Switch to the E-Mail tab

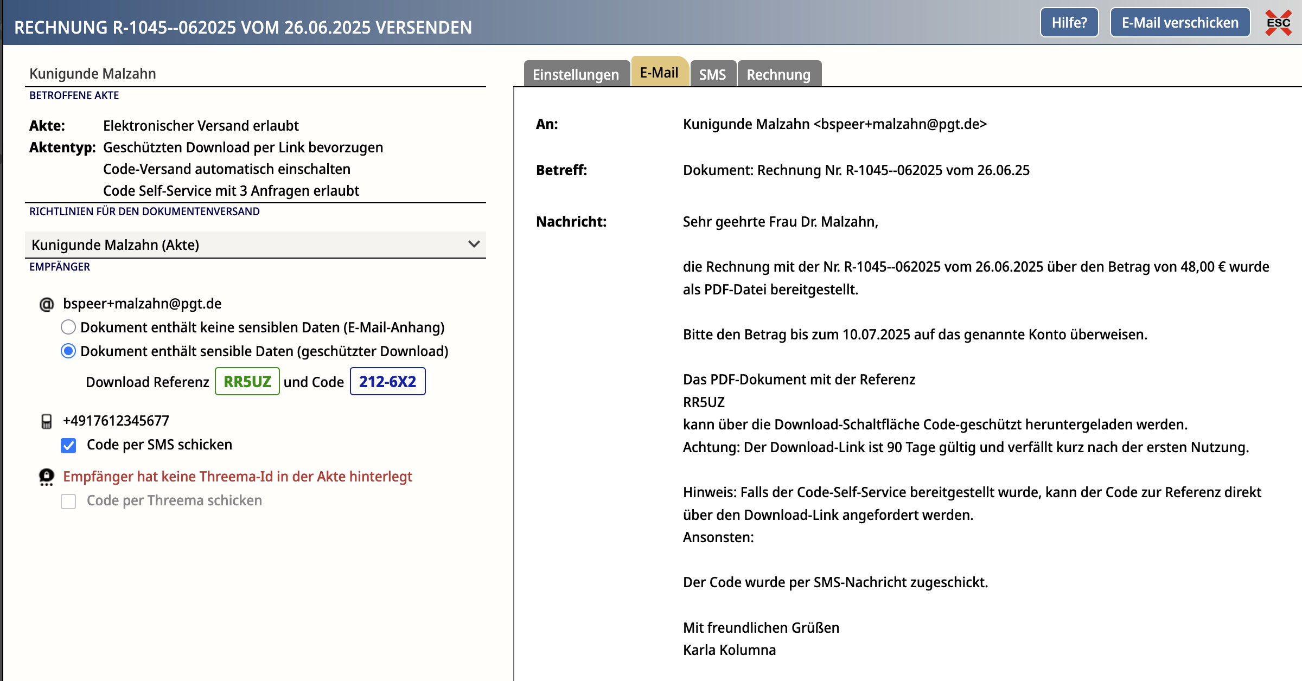click(659, 72)
